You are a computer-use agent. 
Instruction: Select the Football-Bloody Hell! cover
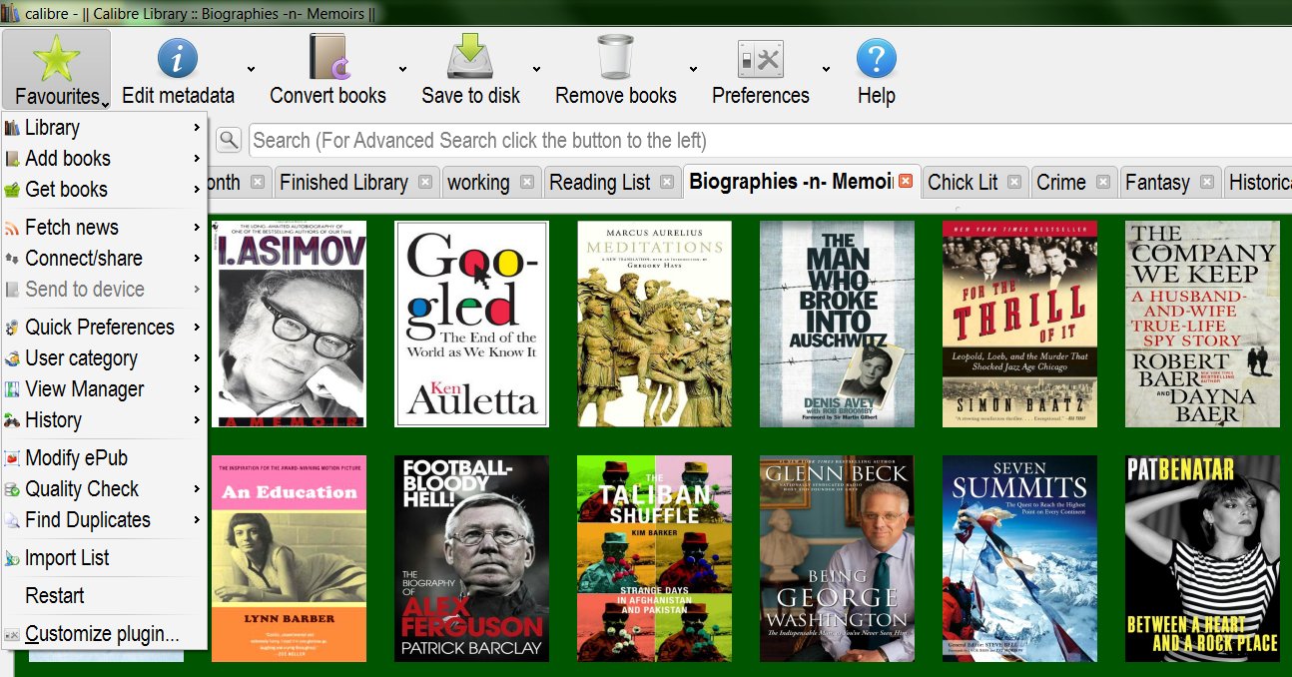471,559
